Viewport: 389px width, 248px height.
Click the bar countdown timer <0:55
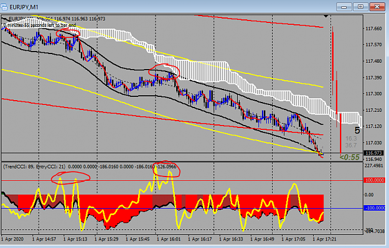click(x=350, y=157)
